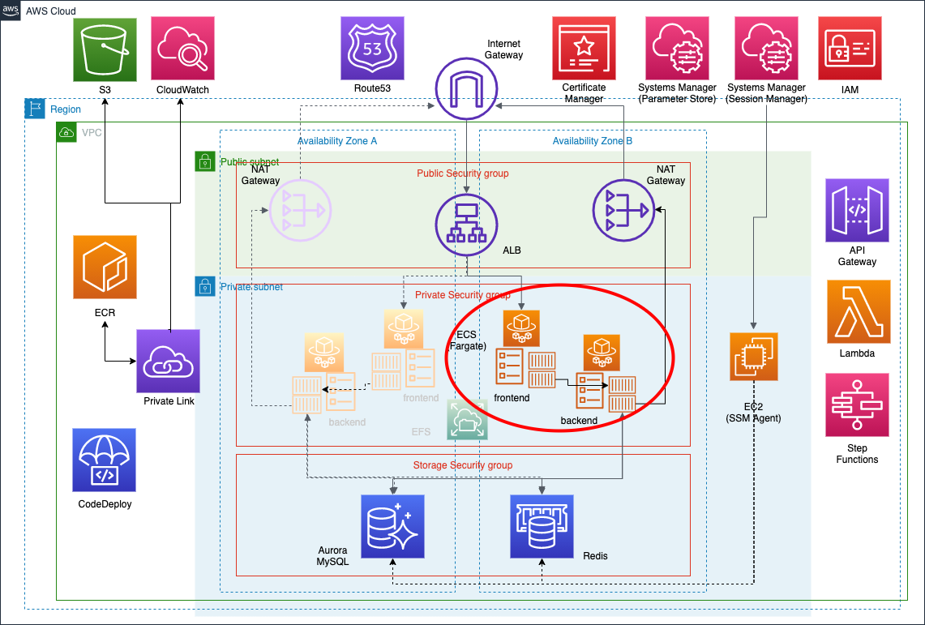Select the "AWS Cloud" title text

point(51,11)
